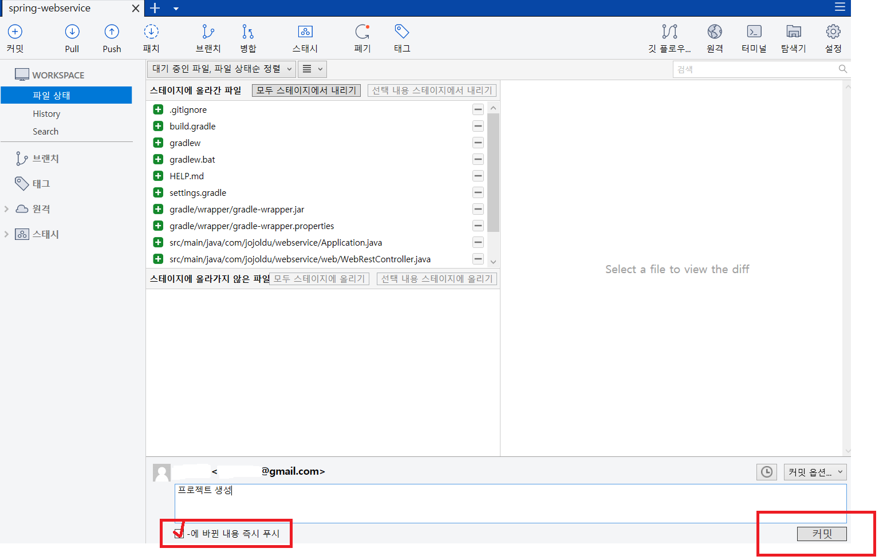Unstage Application.java with its minus button
879x560 pixels.
click(478, 242)
